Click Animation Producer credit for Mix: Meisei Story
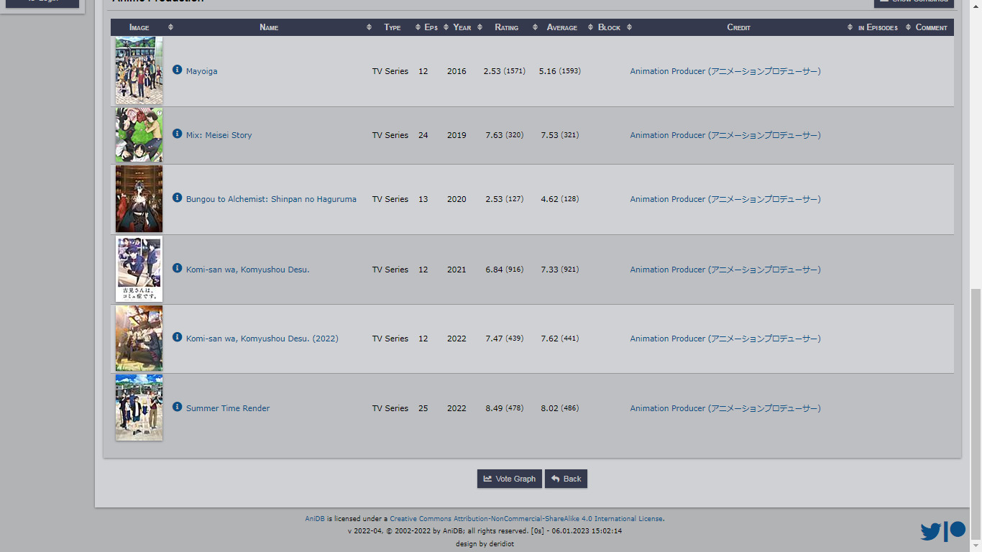This screenshot has width=982, height=552. 725,135
